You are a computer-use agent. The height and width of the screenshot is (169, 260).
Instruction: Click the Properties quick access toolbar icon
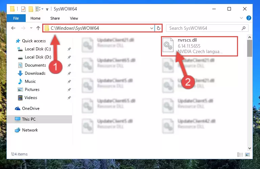coord(23,9)
